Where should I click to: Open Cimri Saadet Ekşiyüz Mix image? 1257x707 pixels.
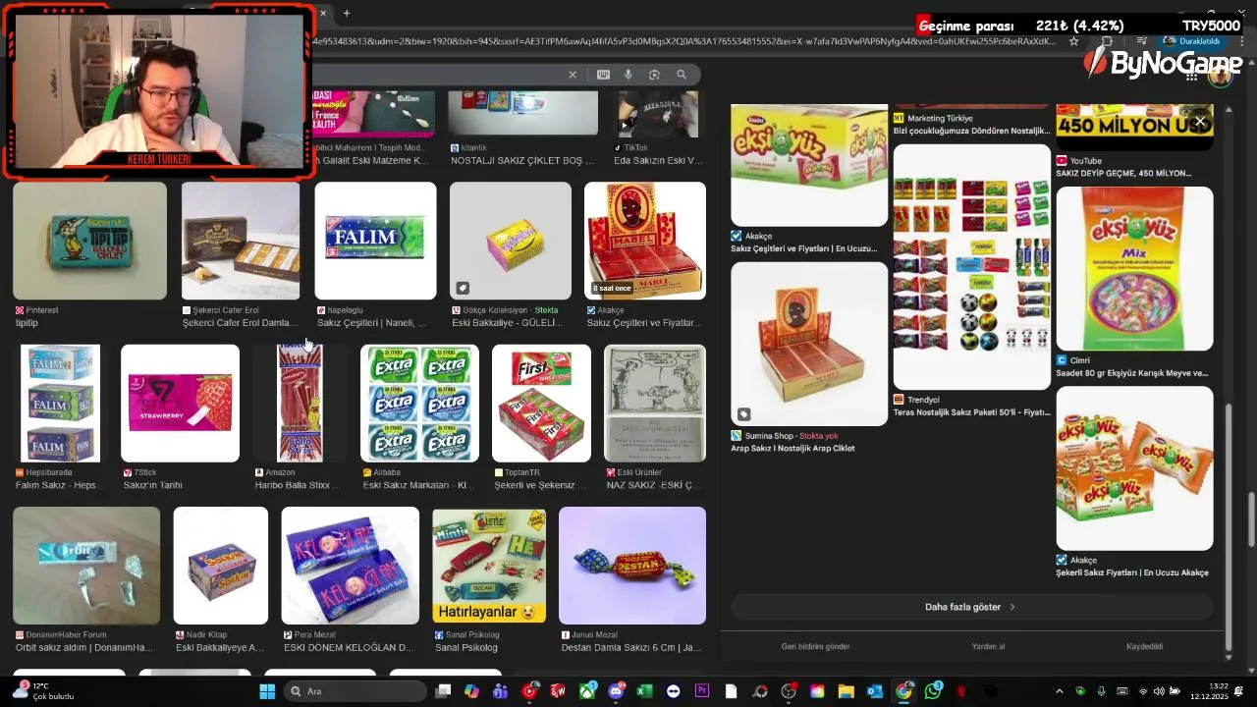click(1134, 269)
